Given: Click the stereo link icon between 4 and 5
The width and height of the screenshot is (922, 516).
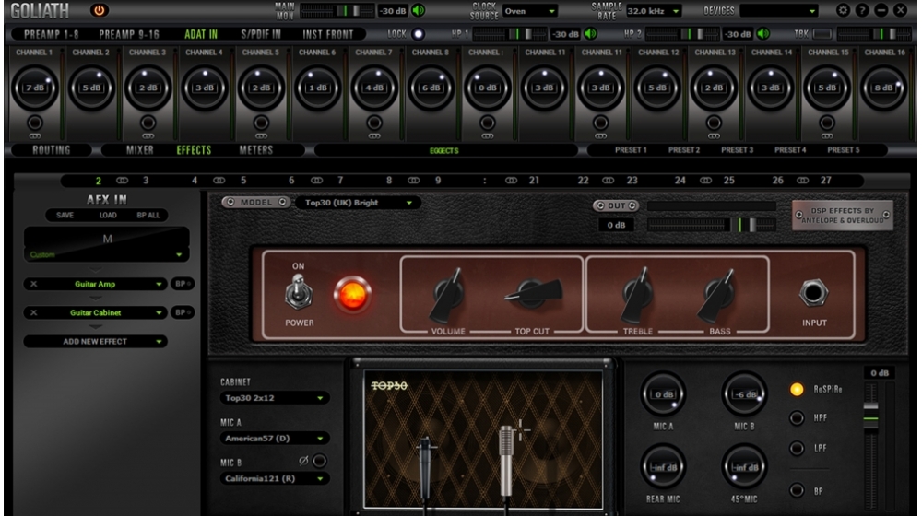Looking at the screenshot, I should [x=219, y=181].
